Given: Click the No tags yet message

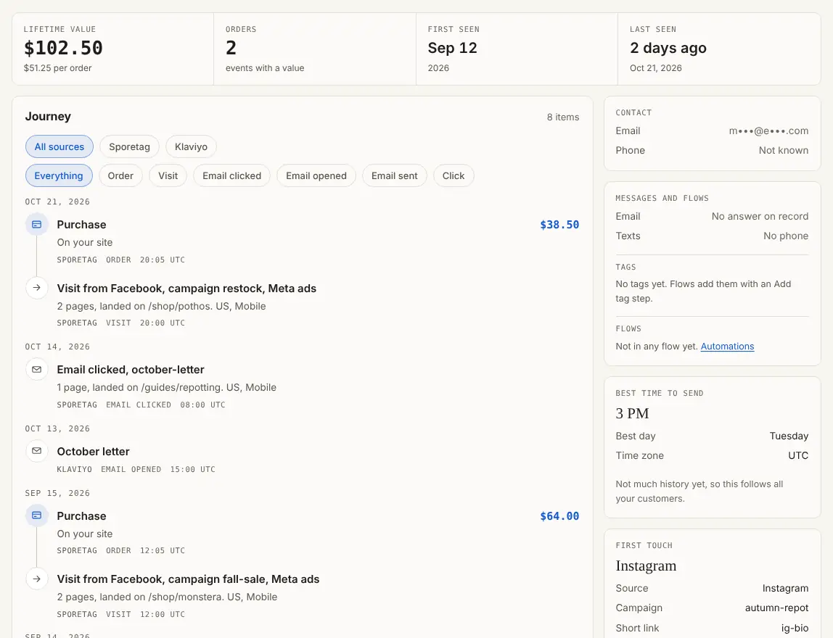Looking at the screenshot, I should pyautogui.click(x=703, y=291).
